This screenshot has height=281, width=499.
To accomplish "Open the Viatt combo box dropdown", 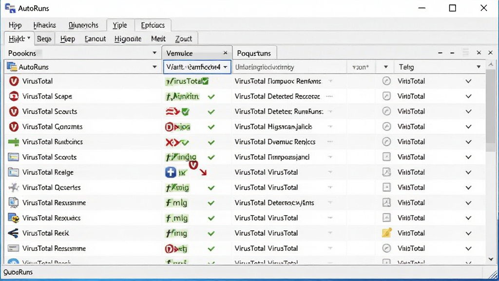I will pos(225,67).
